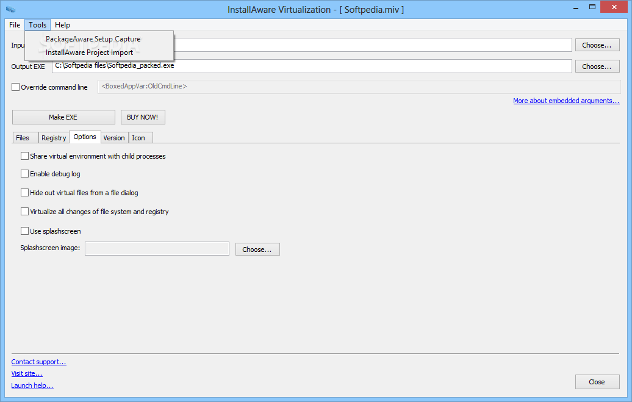Screen dimensions: 632x402
Task: Choose InstallAware Project Import from Tools menu
Action: tap(89, 52)
